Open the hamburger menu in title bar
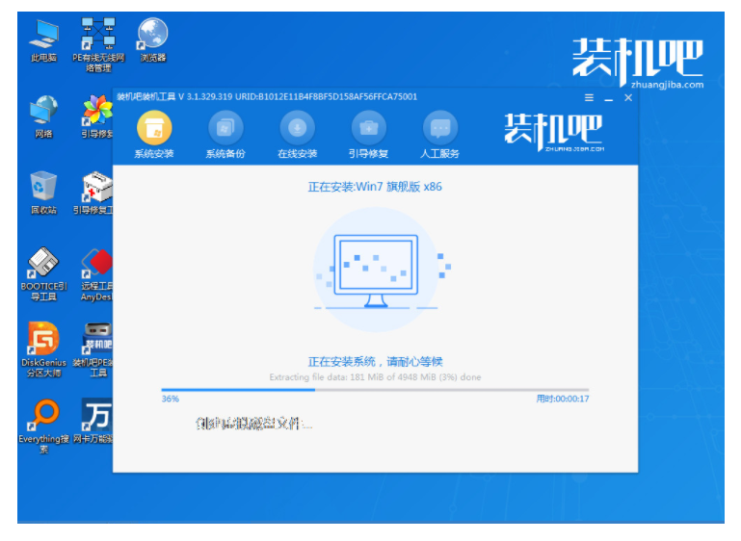This screenshot has width=741, height=541. click(589, 98)
